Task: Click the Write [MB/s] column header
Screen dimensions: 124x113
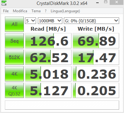Action: 96,29
